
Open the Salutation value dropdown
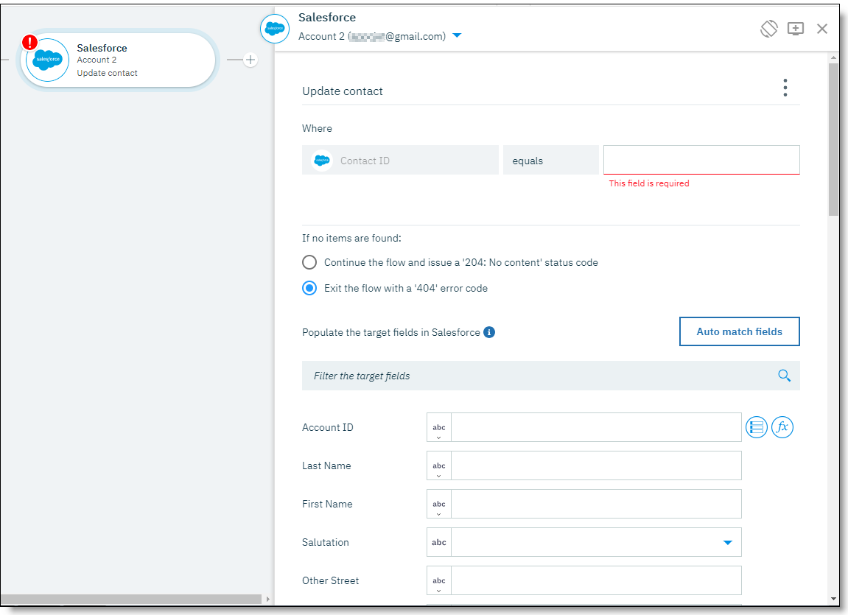[x=728, y=542]
